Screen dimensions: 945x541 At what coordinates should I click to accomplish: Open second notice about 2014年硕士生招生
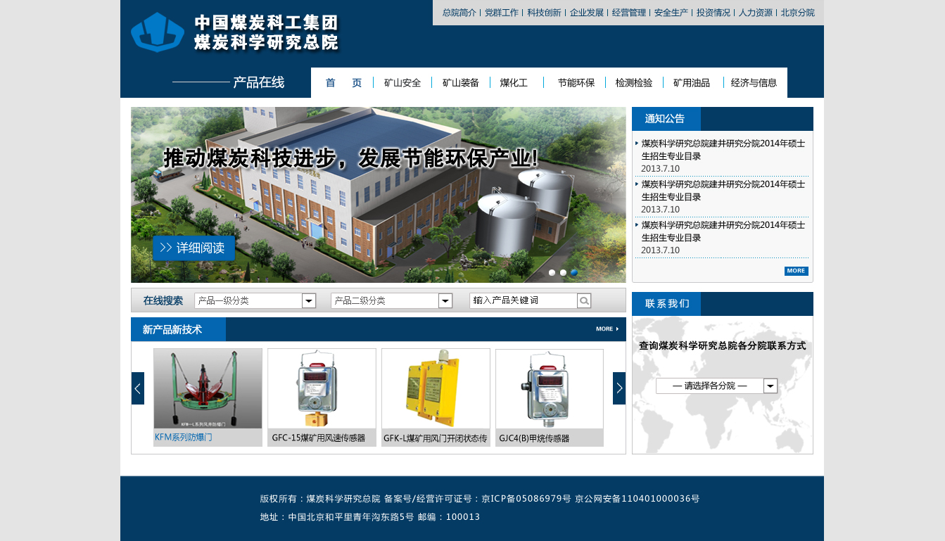pyautogui.click(x=723, y=191)
